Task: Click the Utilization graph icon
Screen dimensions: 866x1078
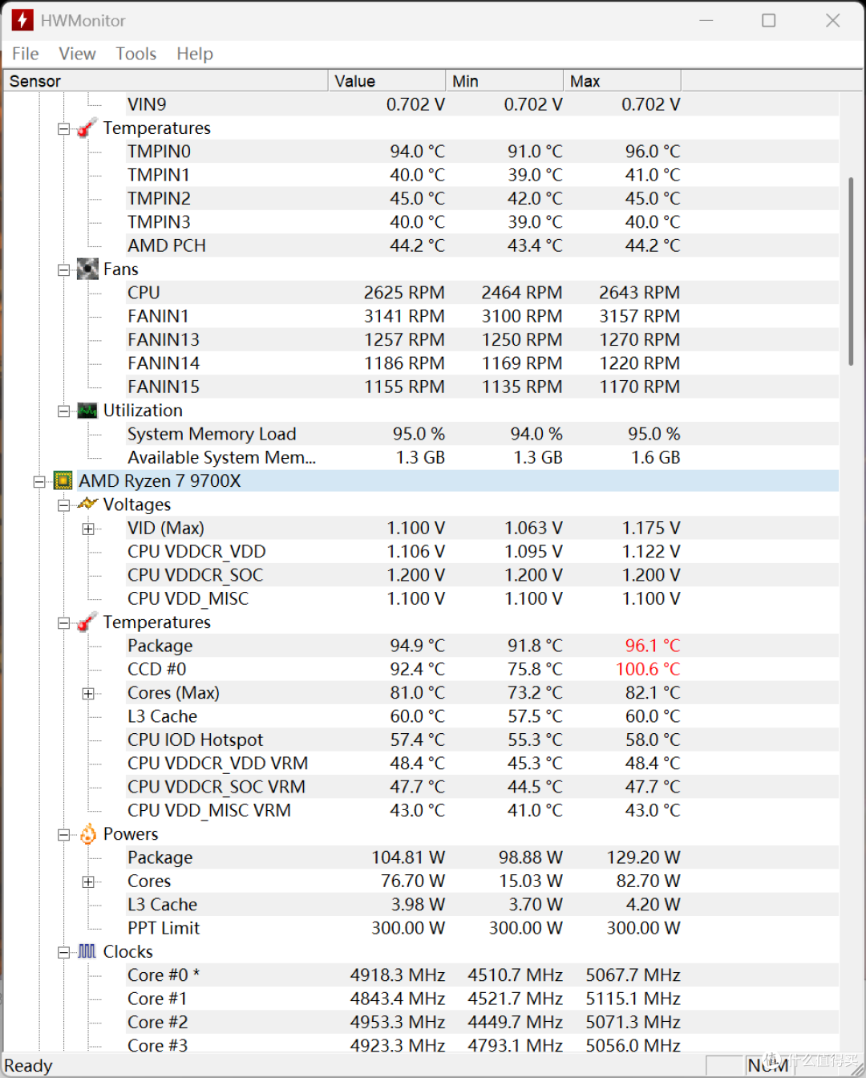Action: pos(87,411)
